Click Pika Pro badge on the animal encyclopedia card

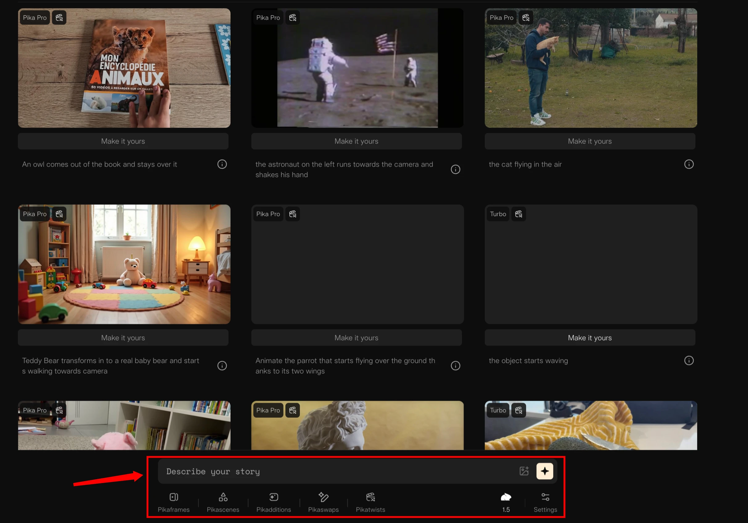point(35,18)
